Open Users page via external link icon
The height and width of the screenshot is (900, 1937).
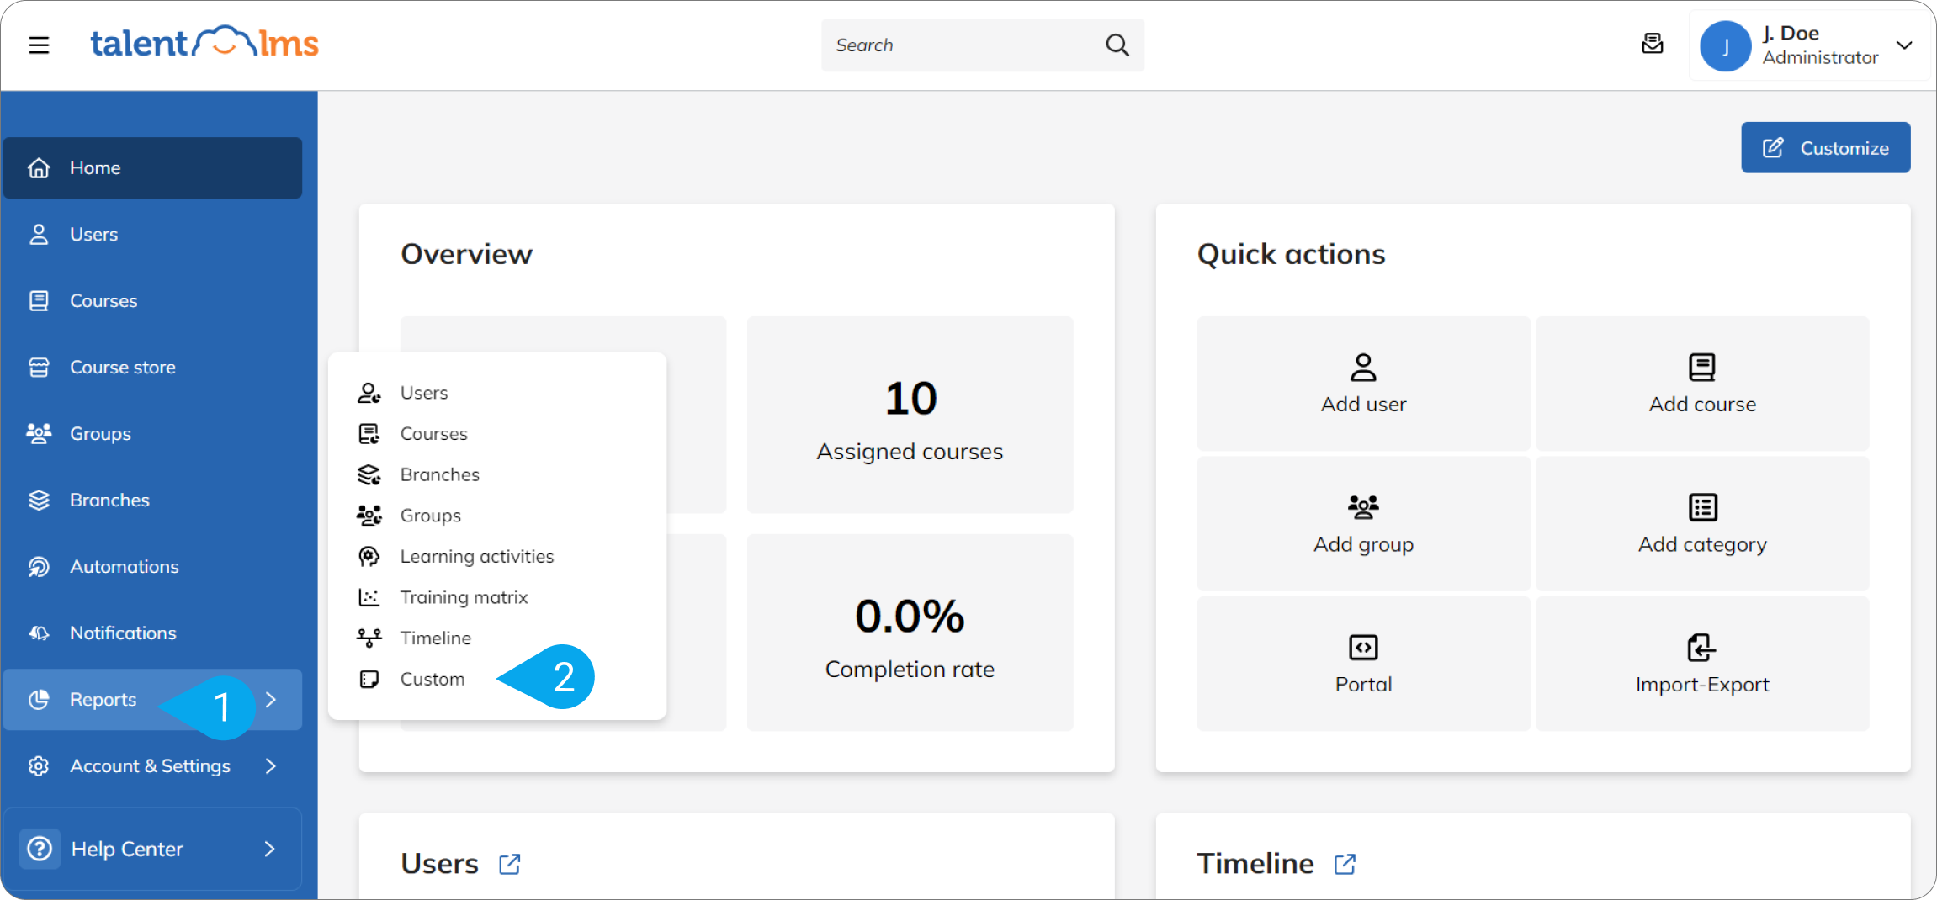[510, 864]
